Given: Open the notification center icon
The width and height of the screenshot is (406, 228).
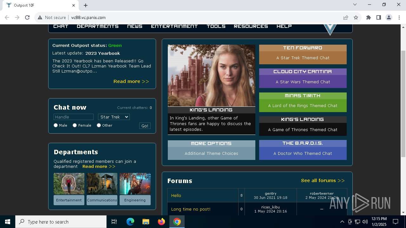Looking at the screenshot, I should pyautogui.click(x=396, y=222).
